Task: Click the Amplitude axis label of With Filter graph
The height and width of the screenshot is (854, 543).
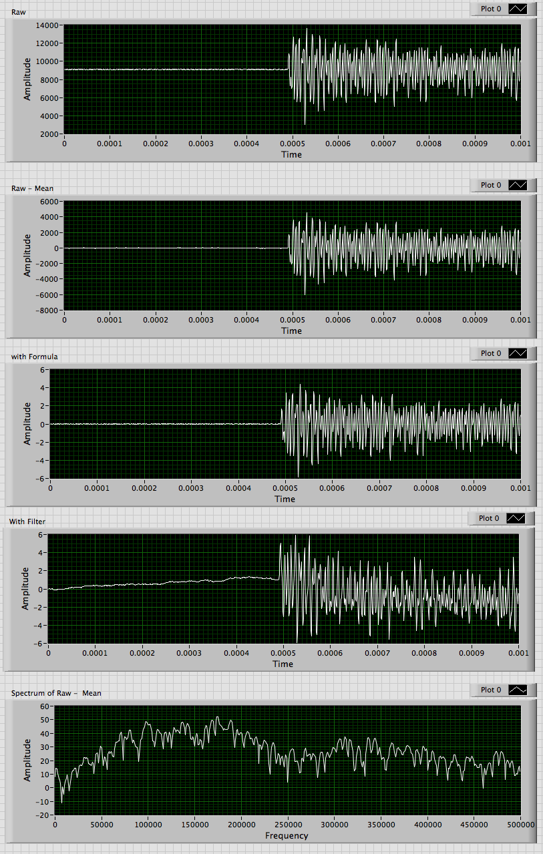Action: (25, 588)
